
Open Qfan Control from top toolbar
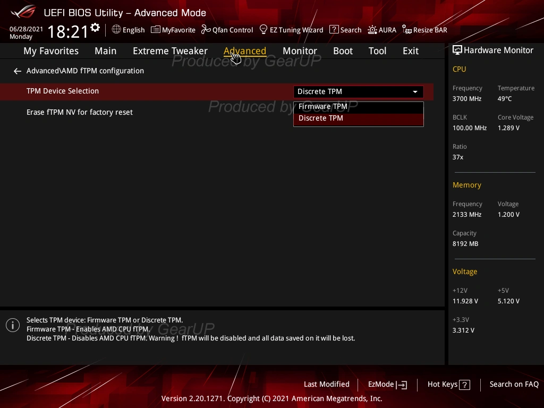[233, 30]
